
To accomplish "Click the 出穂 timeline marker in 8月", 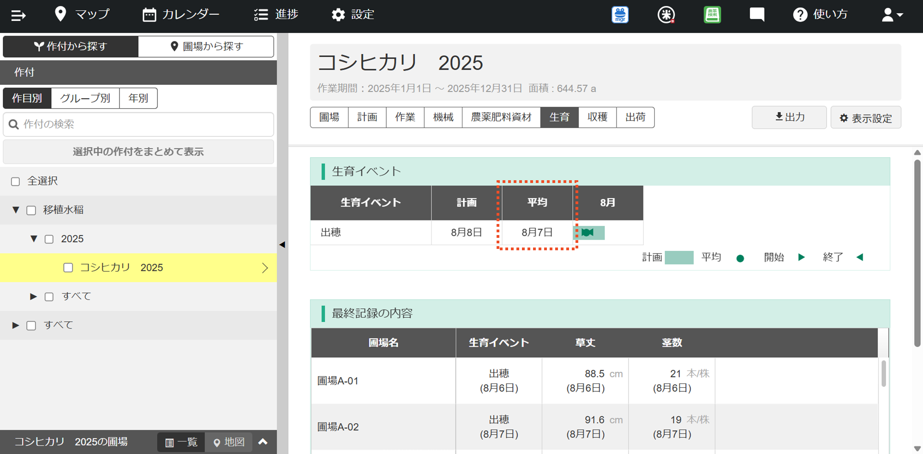I will click(x=587, y=232).
